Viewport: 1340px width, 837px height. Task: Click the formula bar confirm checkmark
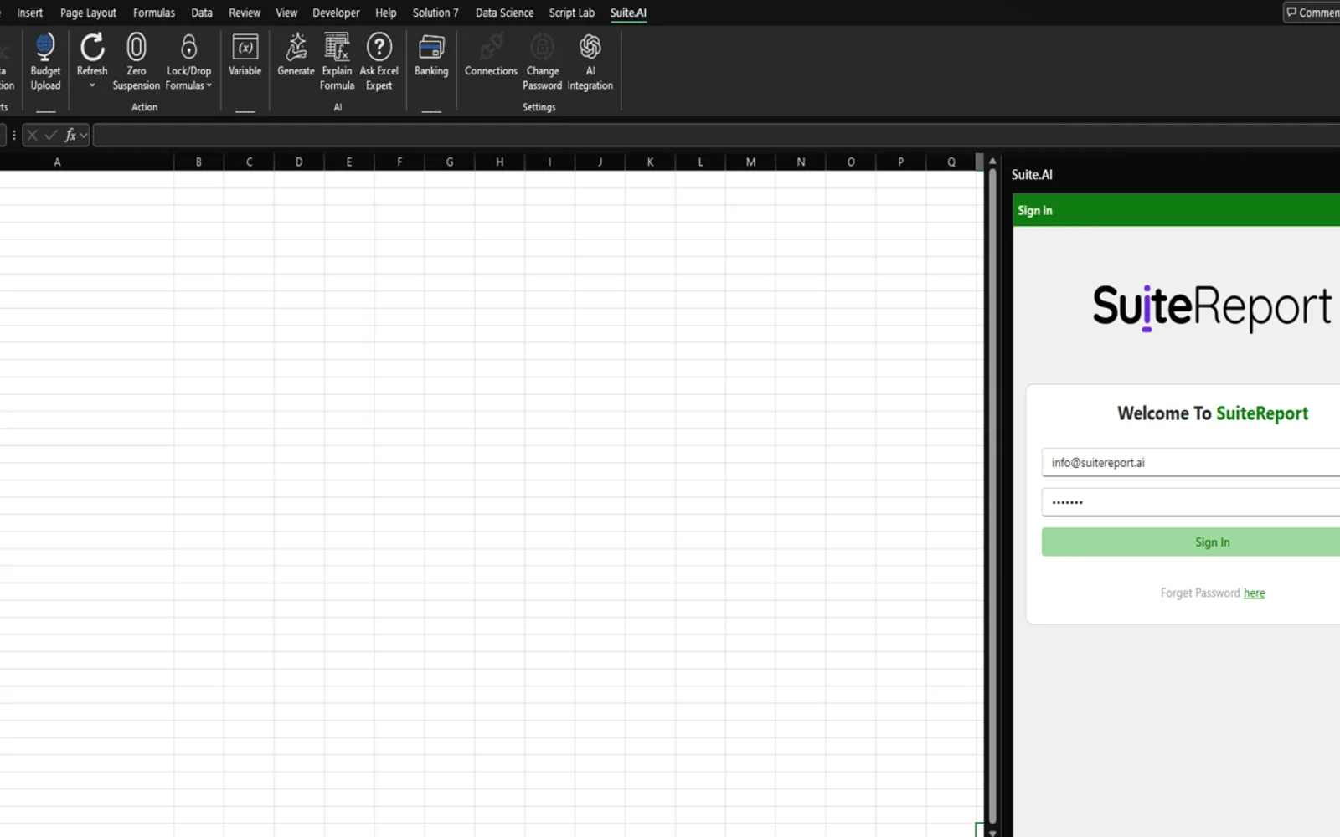tap(51, 135)
